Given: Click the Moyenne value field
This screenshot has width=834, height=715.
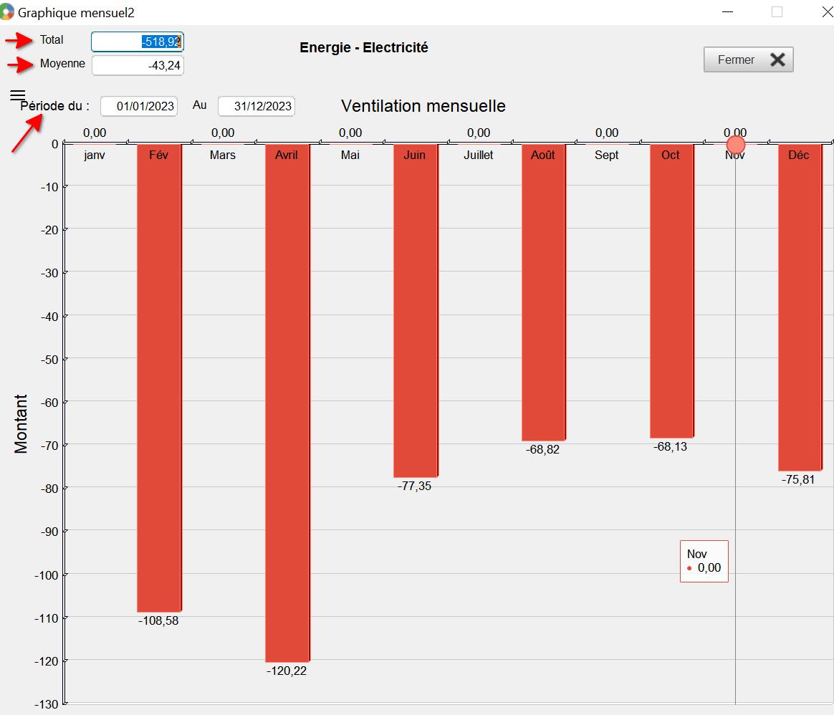Looking at the screenshot, I should 138,65.
